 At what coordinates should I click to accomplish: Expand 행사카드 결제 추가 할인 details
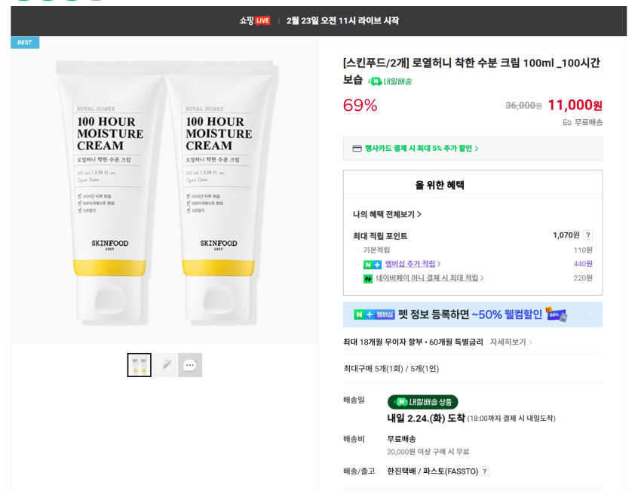[x=422, y=149]
